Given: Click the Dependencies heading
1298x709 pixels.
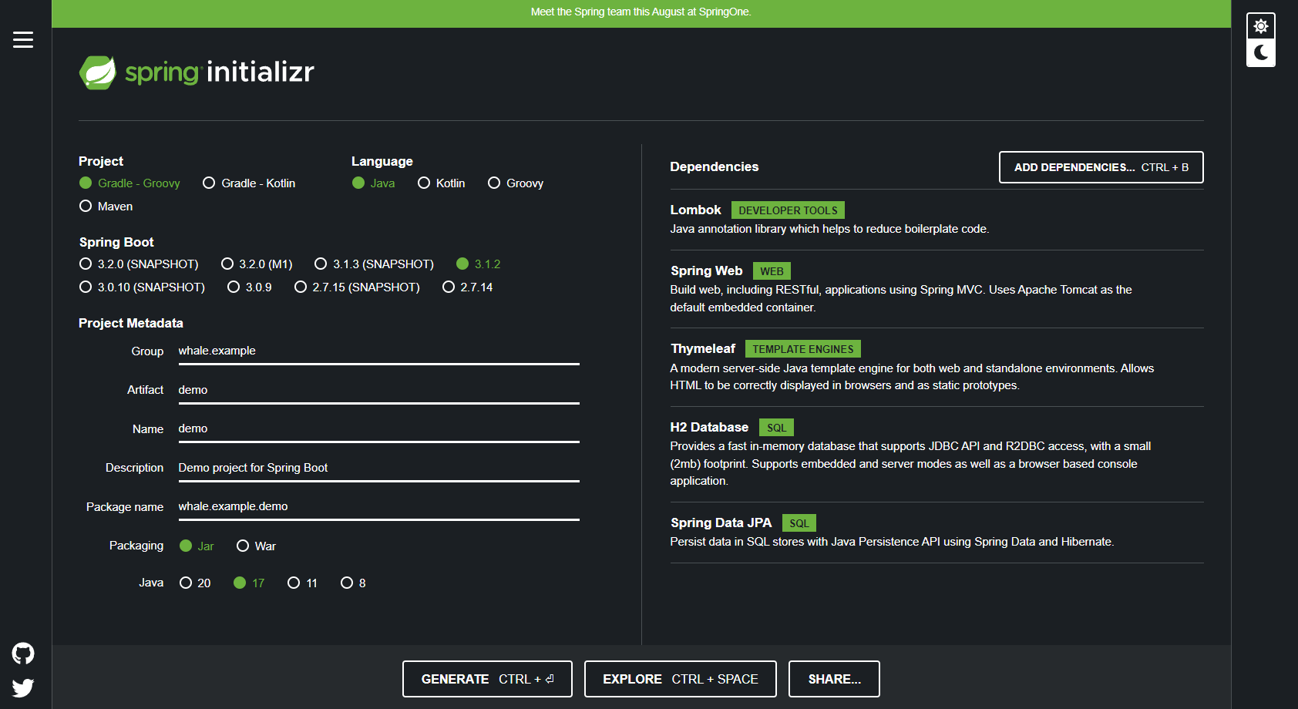Looking at the screenshot, I should pyautogui.click(x=715, y=167).
